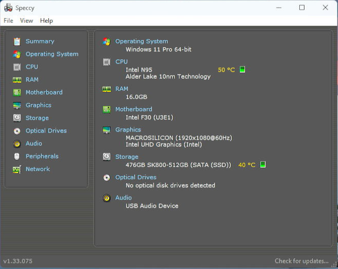
Task: Click the No optical disk drives detected text
Action: (170, 185)
